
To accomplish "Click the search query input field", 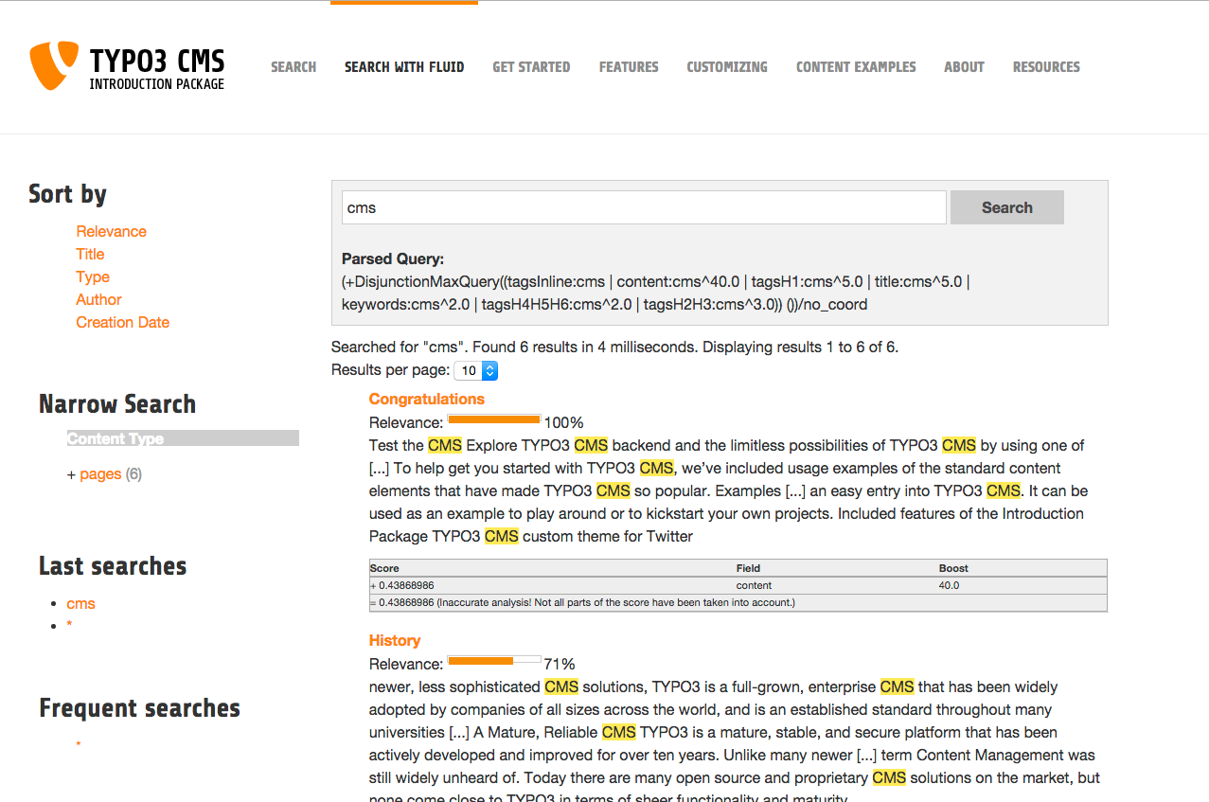I will point(644,207).
